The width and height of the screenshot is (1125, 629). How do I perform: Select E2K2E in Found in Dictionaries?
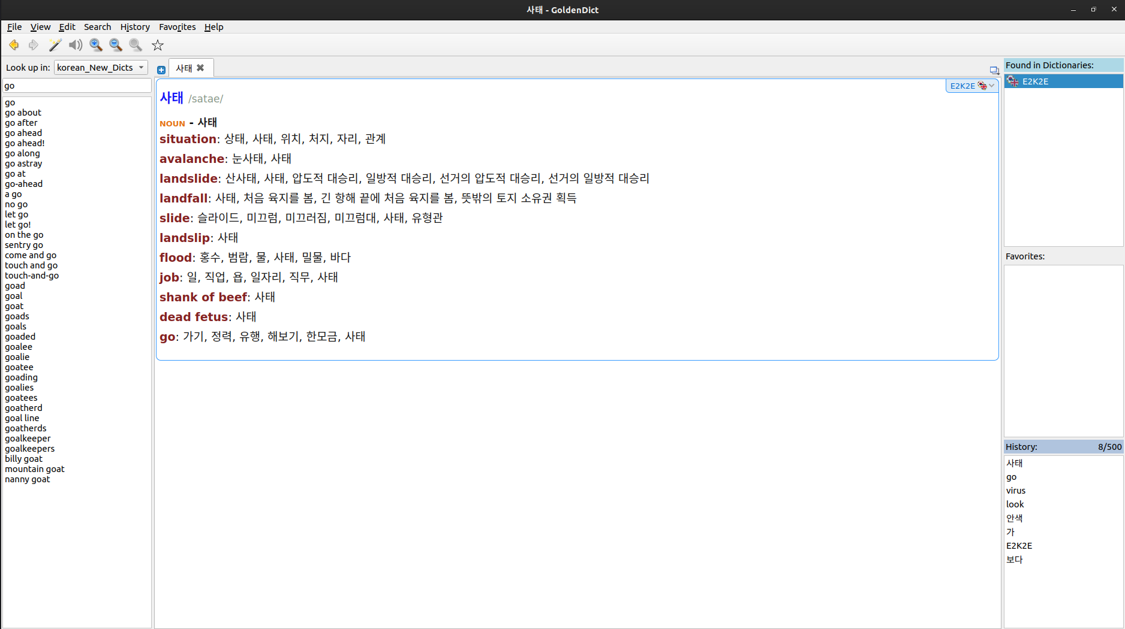(1036, 81)
